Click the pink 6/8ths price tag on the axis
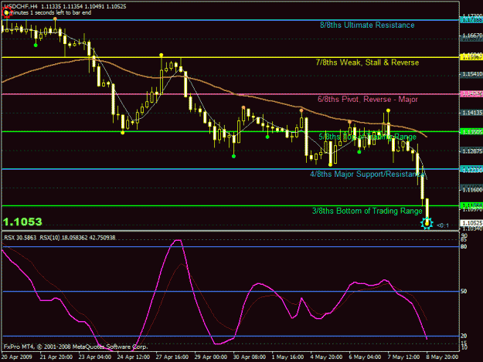The image size is (483, 362). (x=471, y=94)
